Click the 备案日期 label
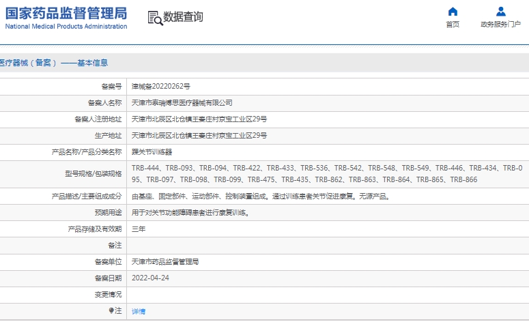Image resolution: width=529 pixels, height=322 pixels. coord(108,278)
